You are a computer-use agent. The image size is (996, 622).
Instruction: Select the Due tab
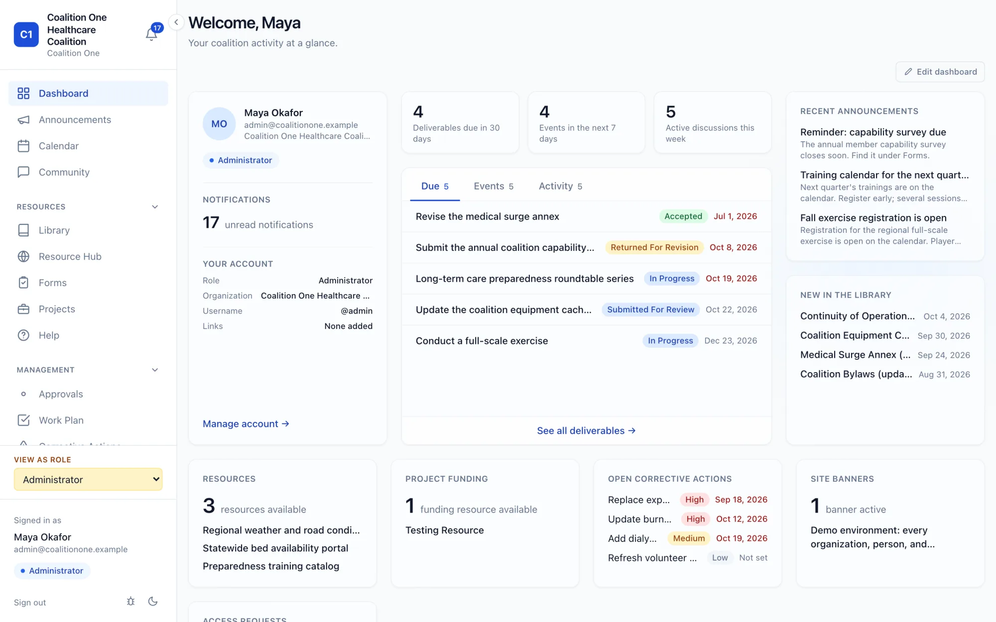pyautogui.click(x=435, y=186)
